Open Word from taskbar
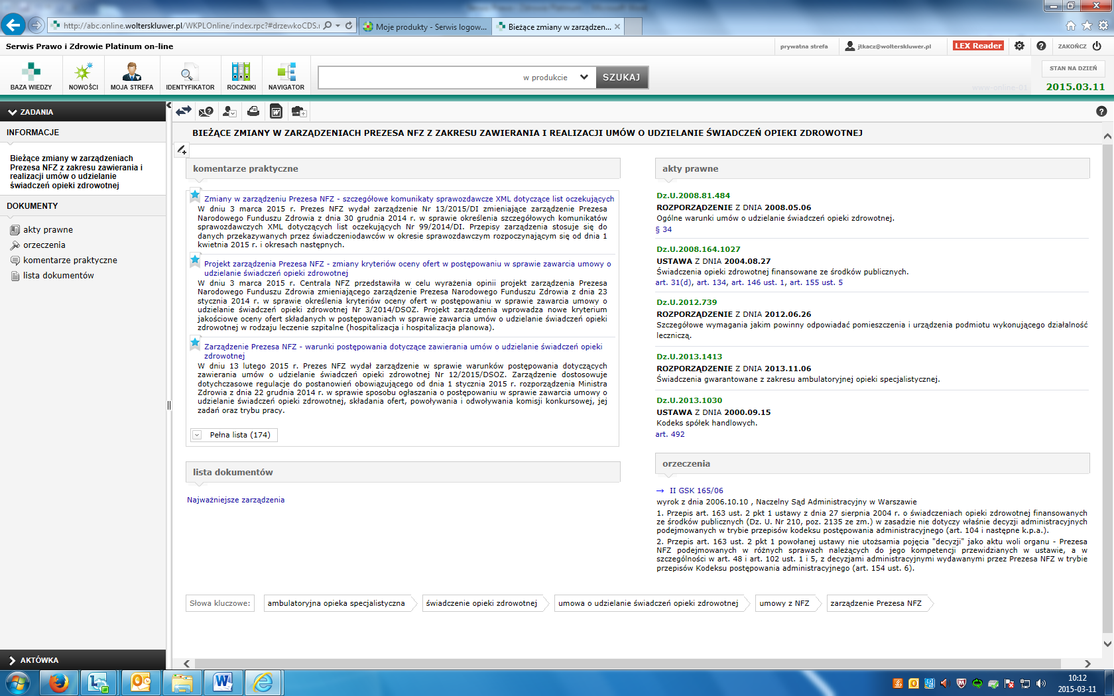The height and width of the screenshot is (696, 1114). pyautogui.click(x=223, y=682)
